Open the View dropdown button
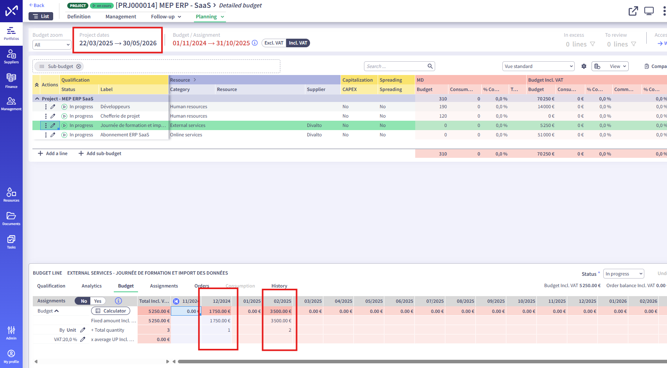The width and height of the screenshot is (667, 368). tap(610, 66)
